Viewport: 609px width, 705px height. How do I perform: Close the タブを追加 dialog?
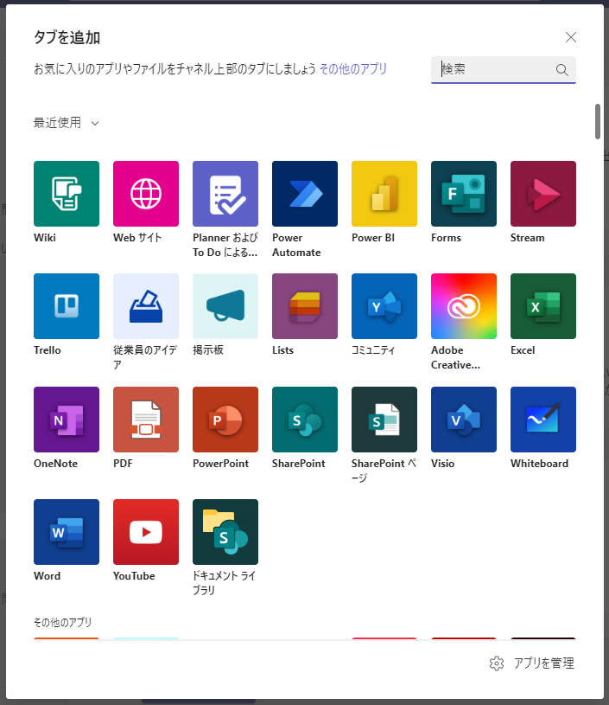click(570, 37)
